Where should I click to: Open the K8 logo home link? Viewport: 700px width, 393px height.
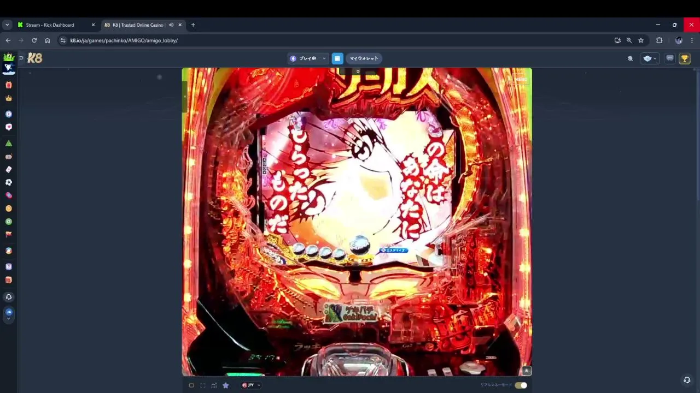point(35,58)
